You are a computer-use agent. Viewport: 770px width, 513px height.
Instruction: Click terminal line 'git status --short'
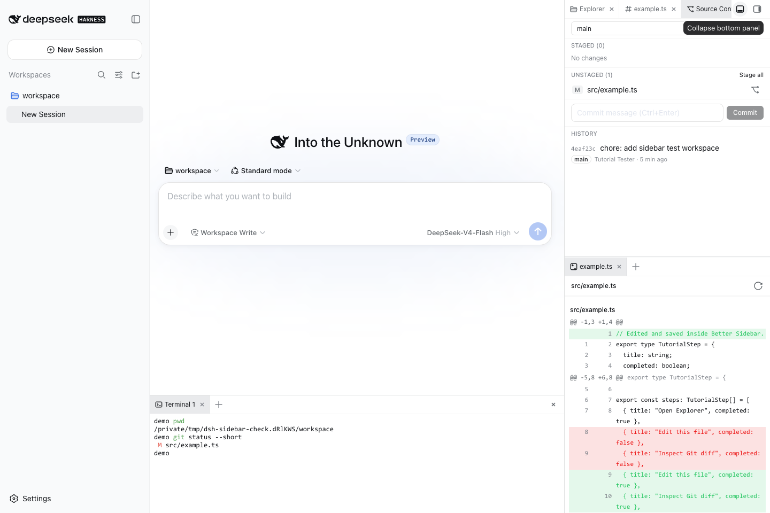(207, 437)
